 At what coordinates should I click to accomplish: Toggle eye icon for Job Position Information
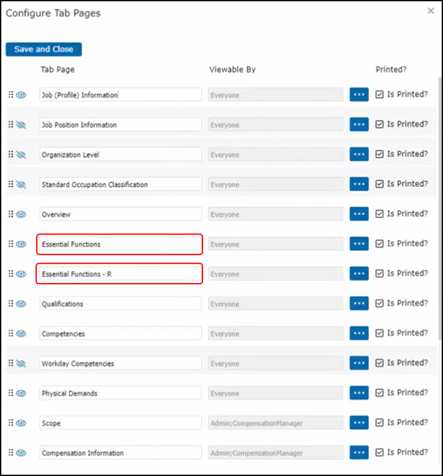click(21, 125)
